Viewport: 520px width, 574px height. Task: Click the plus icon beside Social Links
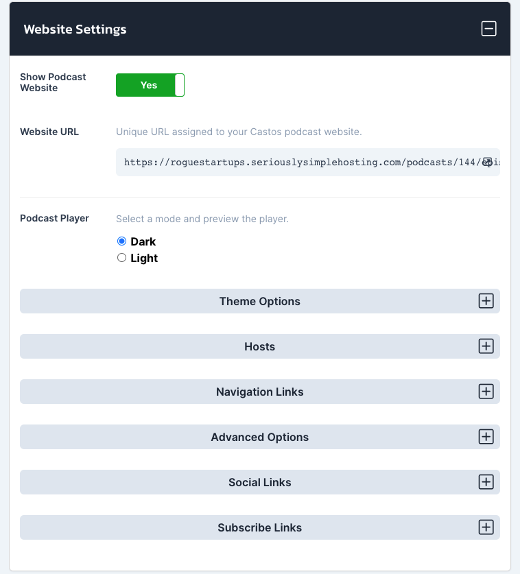[x=486, y=482]
